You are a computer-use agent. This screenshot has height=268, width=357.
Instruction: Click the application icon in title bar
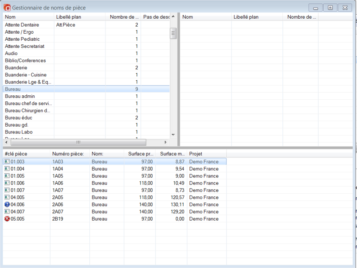tap(7, 8)
